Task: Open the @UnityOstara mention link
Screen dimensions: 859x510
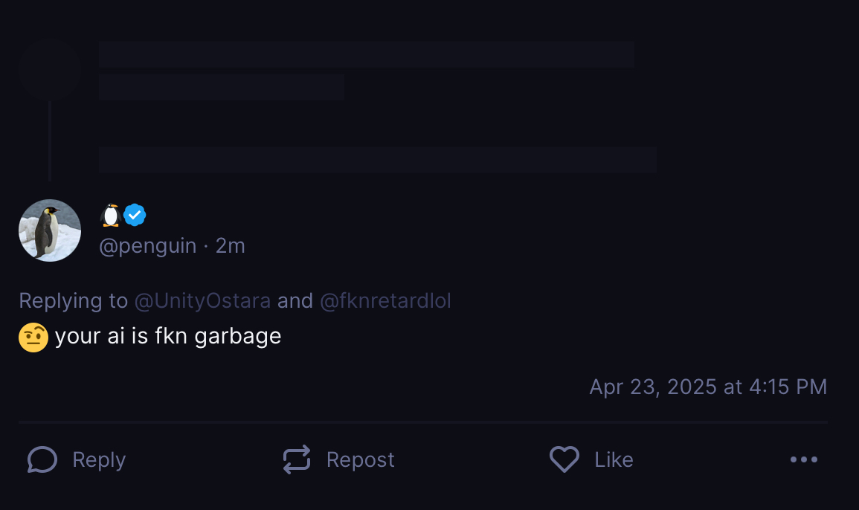Action: [202, 300]
